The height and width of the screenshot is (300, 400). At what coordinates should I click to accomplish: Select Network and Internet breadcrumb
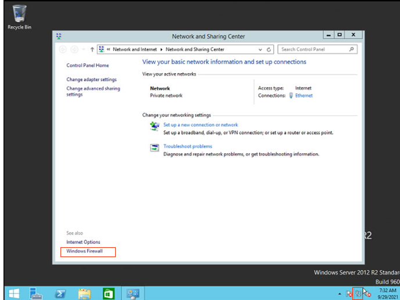click(x=138, y=50)
